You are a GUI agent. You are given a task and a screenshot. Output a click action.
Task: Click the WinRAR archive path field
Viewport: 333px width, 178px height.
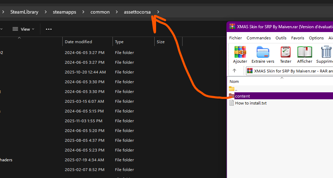[x=289, y=71]
